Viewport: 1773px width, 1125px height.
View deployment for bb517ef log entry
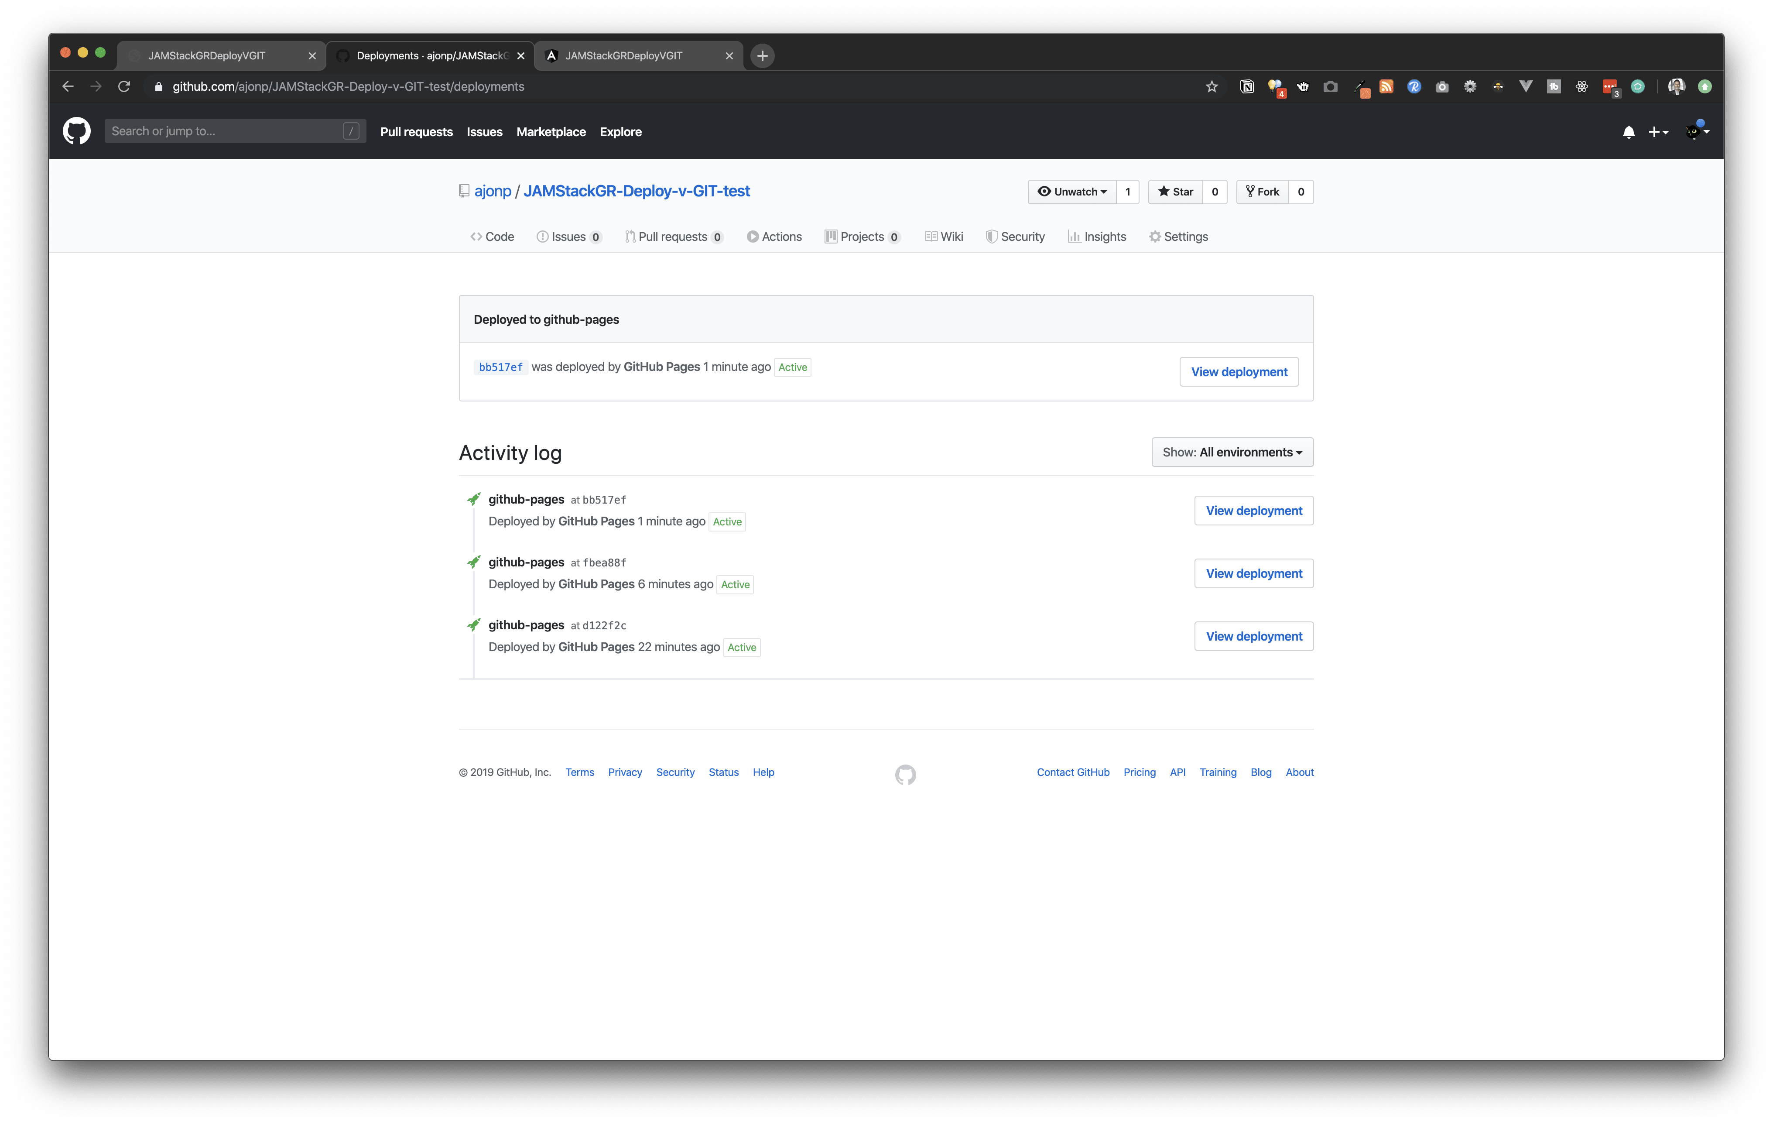tap(1254, 510)
